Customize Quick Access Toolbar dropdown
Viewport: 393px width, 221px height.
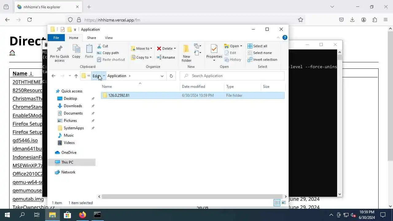click(75, 30)
